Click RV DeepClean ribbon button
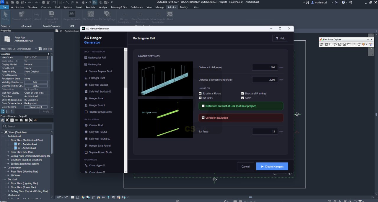This screenshot has height=202, width=378. (x=90, y=16)
